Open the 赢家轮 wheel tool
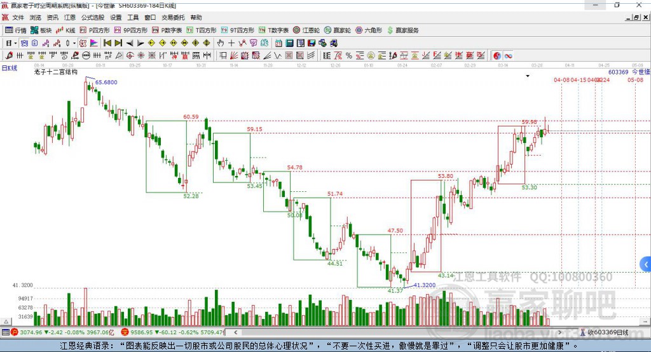Image resolution: width=651 pixels, height=352 pixels. coord(337,30)
